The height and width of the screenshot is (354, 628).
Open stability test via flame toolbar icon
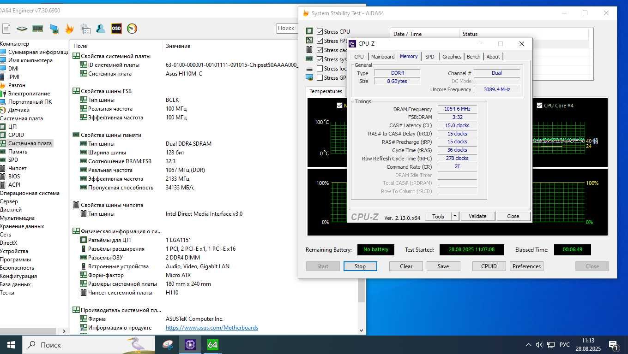tap(69, 29)
